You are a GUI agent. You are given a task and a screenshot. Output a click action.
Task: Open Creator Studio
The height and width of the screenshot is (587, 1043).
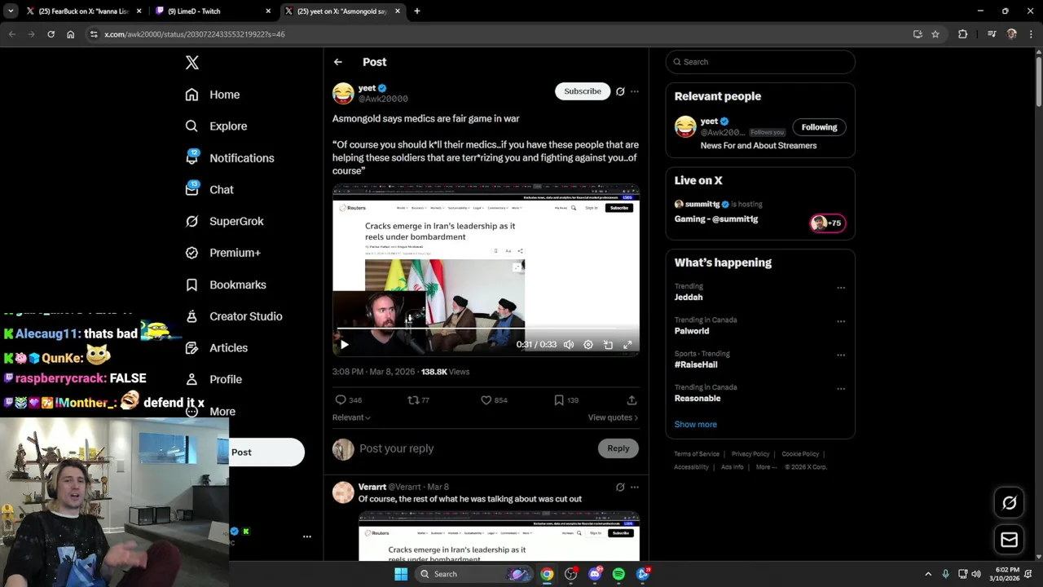[x=234, y=316]
